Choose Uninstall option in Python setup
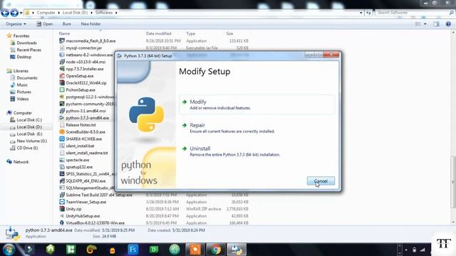 coord(256,151)
